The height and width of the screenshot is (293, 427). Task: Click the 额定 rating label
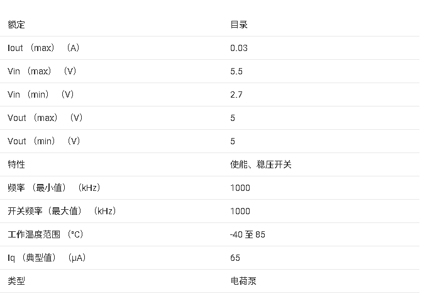16,25
